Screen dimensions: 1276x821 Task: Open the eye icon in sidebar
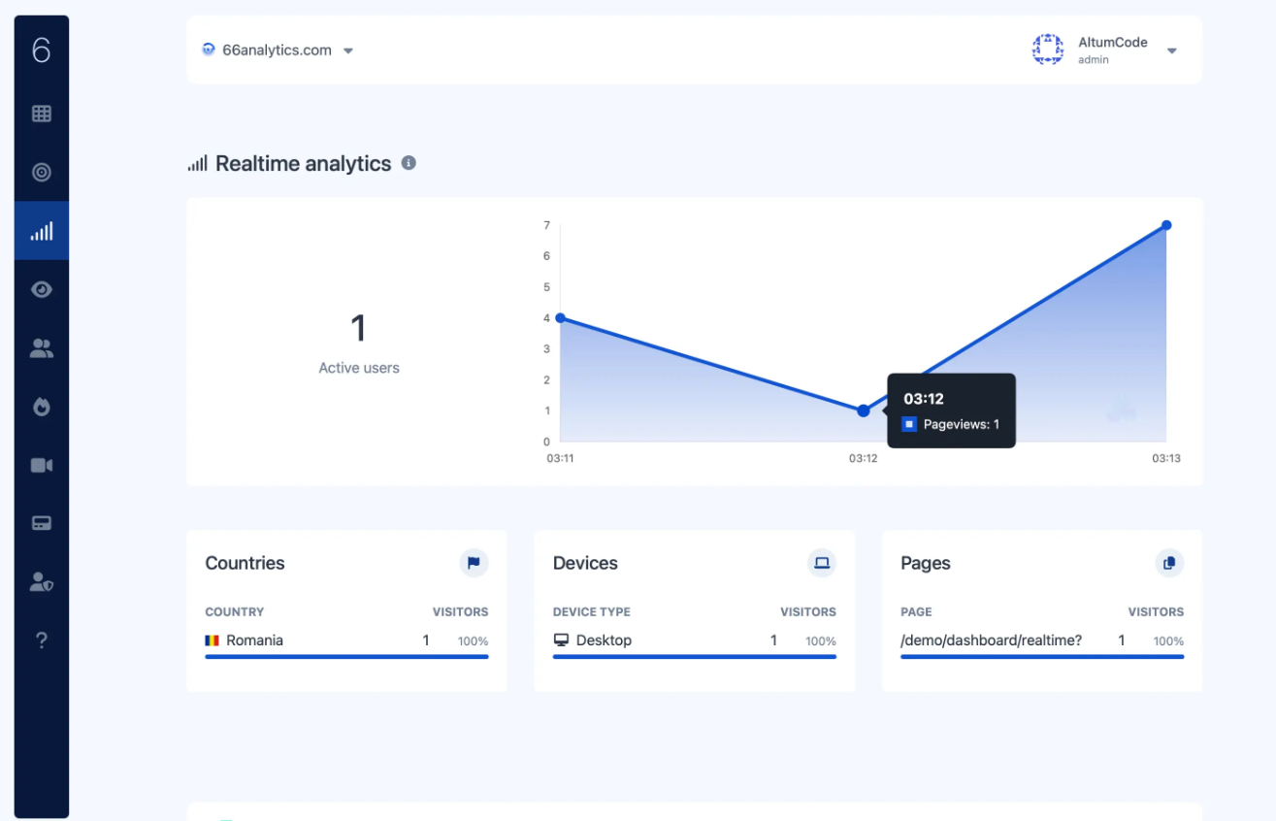click(41, 289)
